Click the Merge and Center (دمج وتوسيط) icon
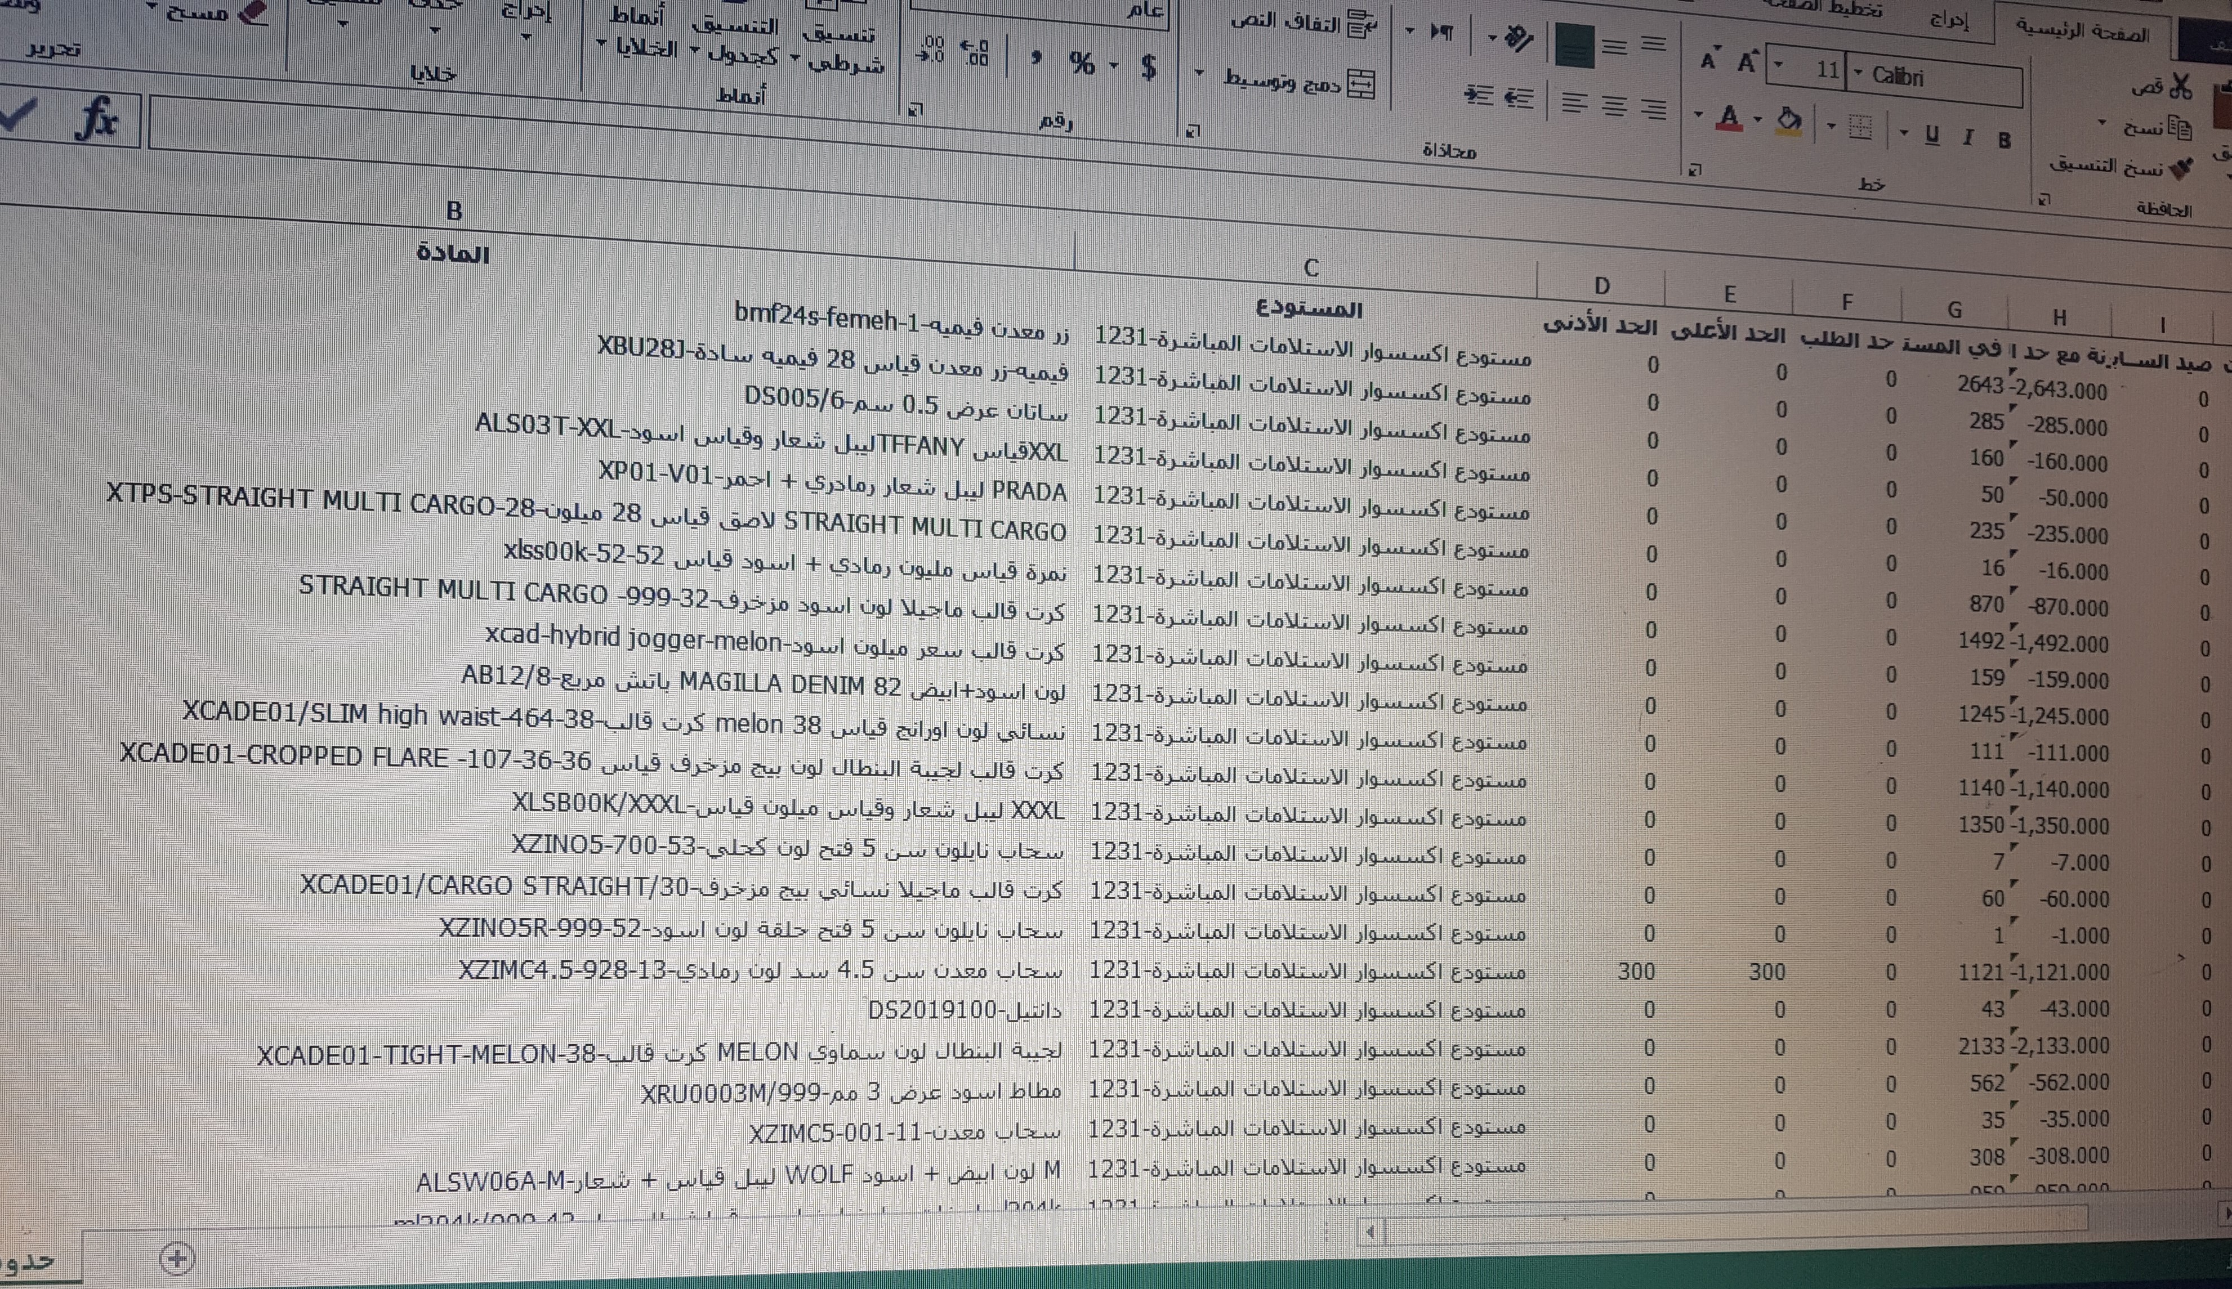2232x1289 pixels. 1361,85
